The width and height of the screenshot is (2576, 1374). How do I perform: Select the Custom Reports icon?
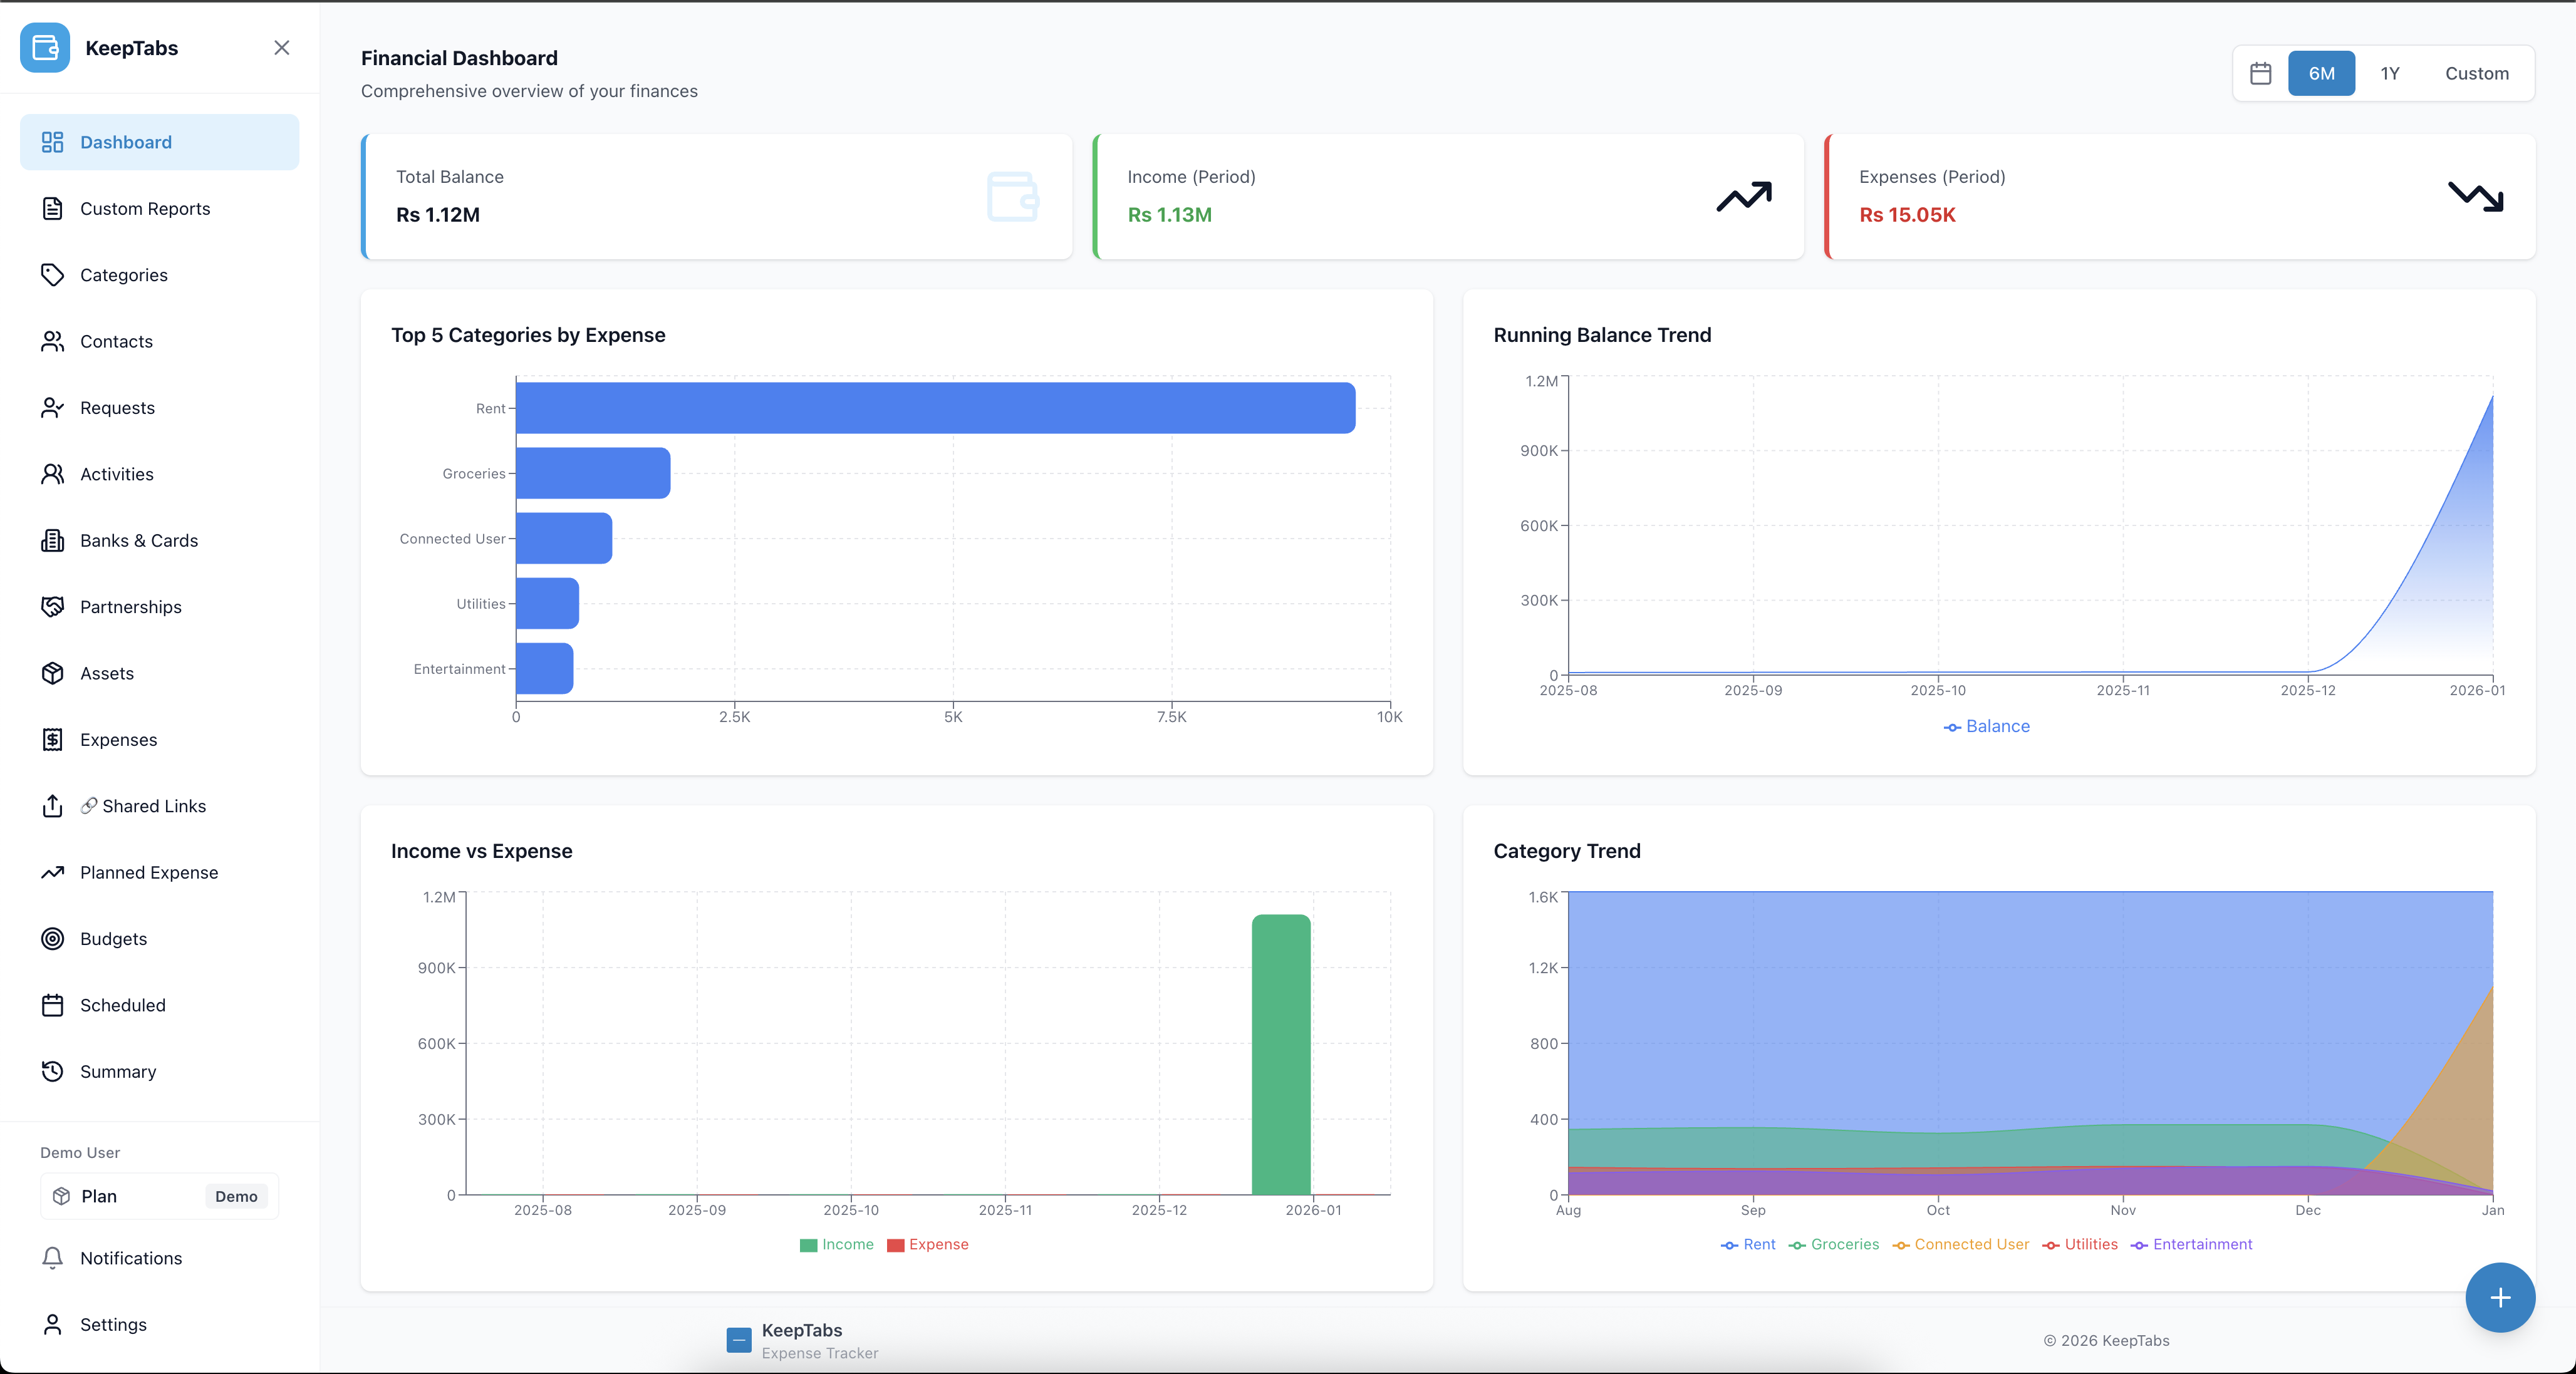click(53, 208)
